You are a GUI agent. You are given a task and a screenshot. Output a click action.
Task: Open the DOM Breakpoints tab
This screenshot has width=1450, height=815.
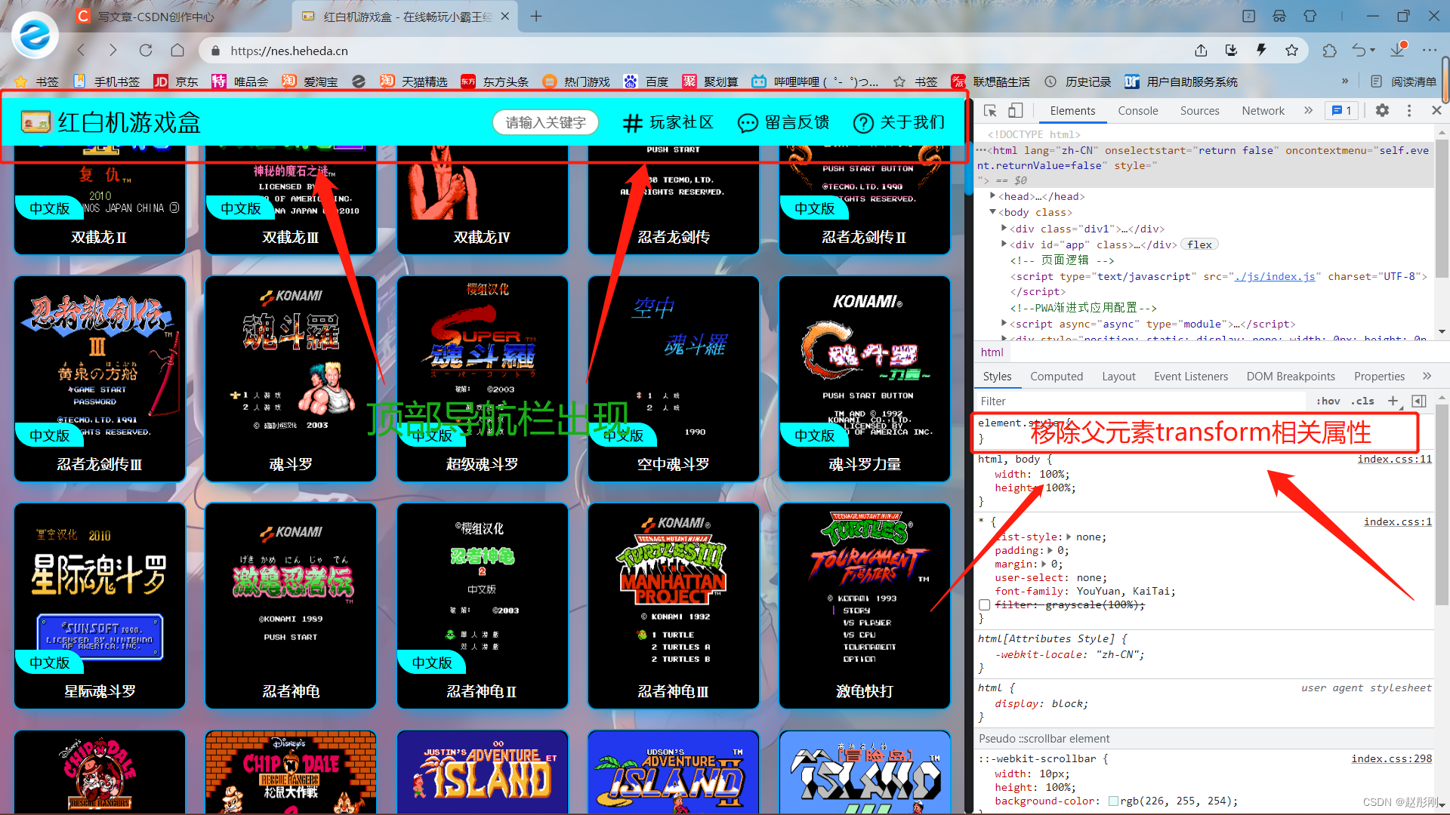1290,377
